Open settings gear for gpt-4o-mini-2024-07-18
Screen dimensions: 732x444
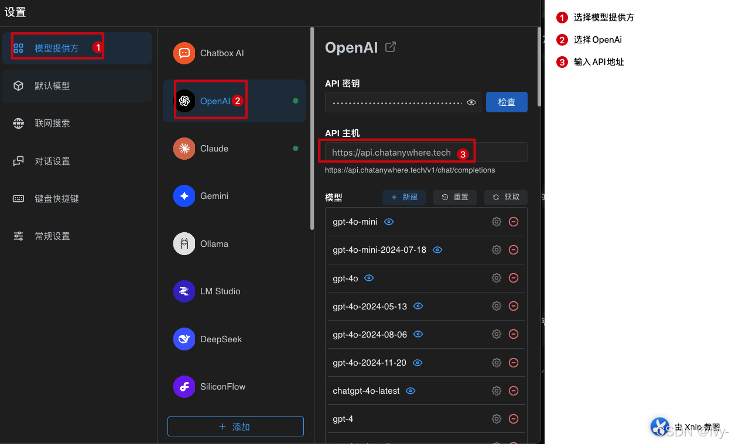tap(497, 250)
